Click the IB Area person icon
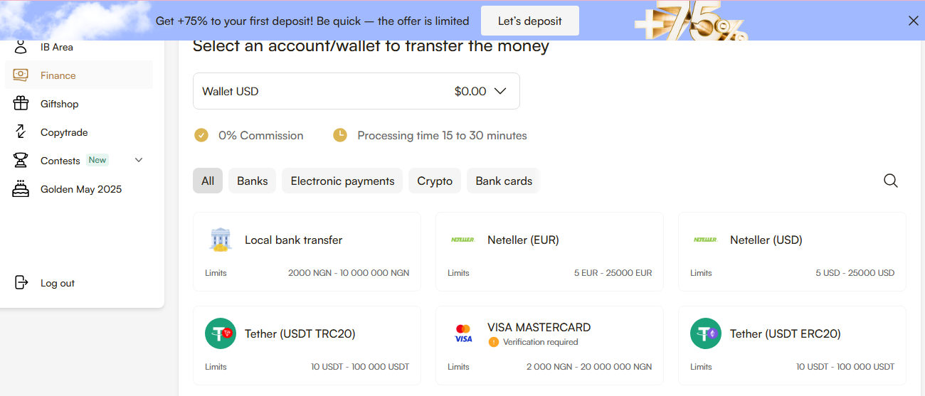The image size is (925, 396). [x=21, y=48]
